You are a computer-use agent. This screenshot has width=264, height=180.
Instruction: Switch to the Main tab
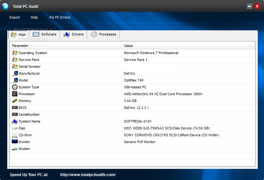click(18, 35)
